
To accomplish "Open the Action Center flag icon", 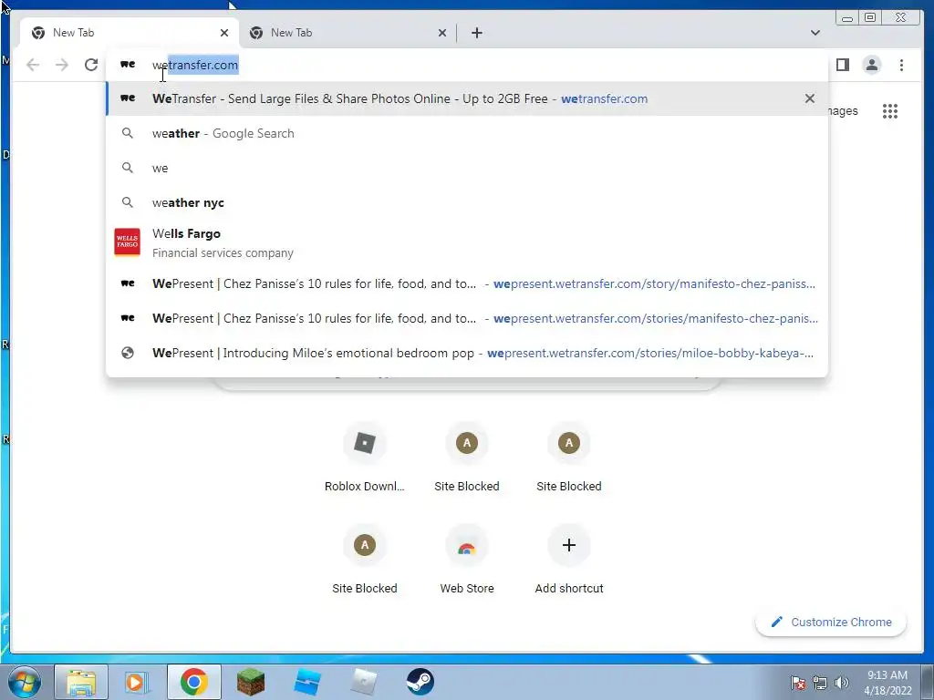I will [798, 683].
